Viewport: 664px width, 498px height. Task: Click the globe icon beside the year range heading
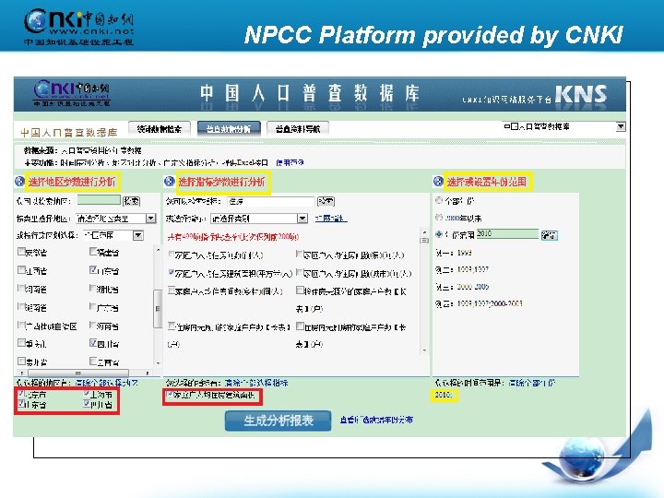tap(438, 182)
